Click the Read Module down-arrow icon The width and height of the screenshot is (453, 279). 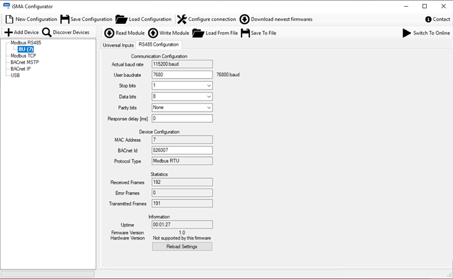point(109,33)
